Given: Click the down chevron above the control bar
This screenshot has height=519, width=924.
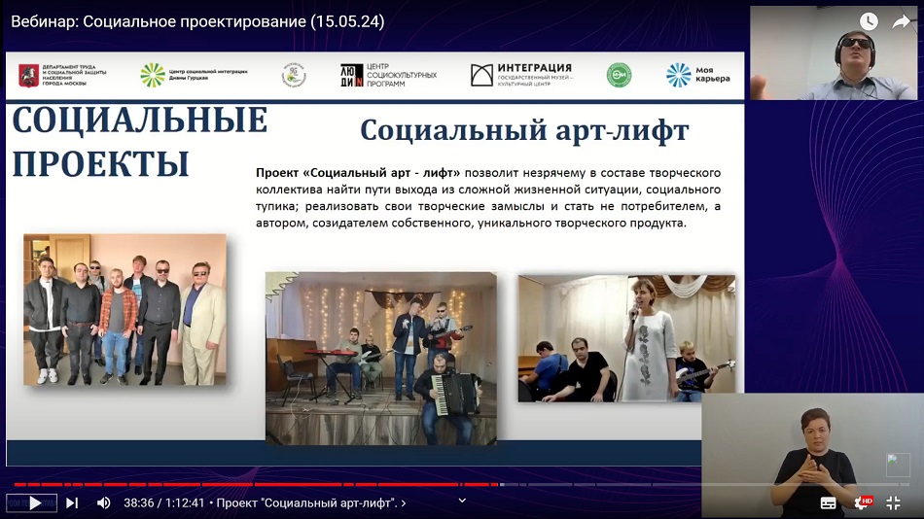Looking at the screenshot, I should (462, 501).
